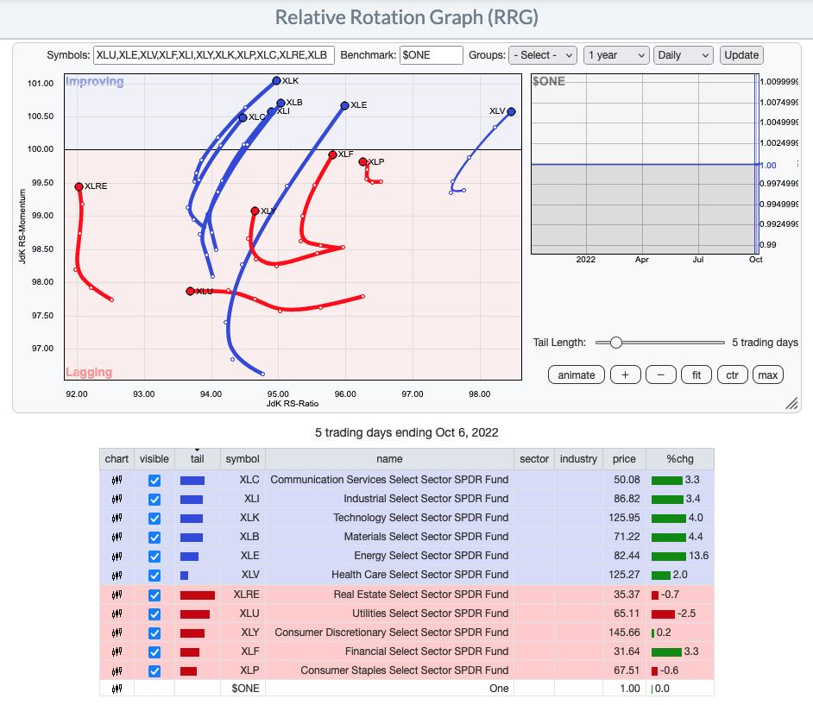Click the Symbols input field
The image size is (813, 705).
click(x=214, y=55)
